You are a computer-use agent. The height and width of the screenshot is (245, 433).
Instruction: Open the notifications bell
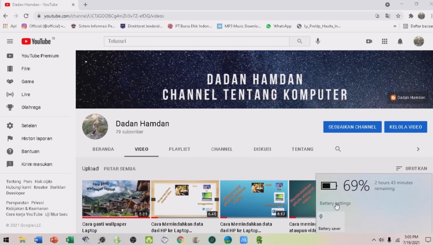[x=400, y=41]
